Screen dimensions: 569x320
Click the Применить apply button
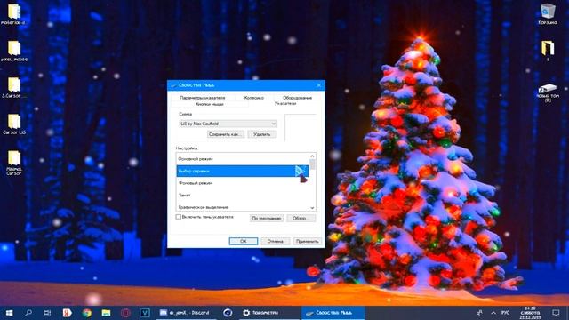pyautogui.click(x=308, y=241)
